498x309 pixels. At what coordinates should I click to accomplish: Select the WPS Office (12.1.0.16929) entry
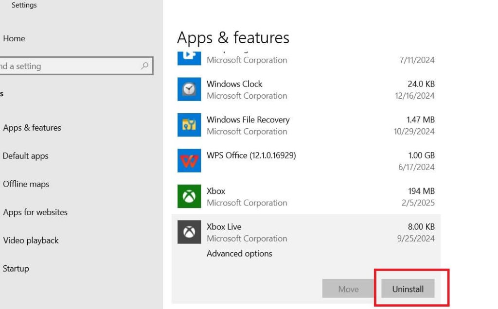point(251,155)
